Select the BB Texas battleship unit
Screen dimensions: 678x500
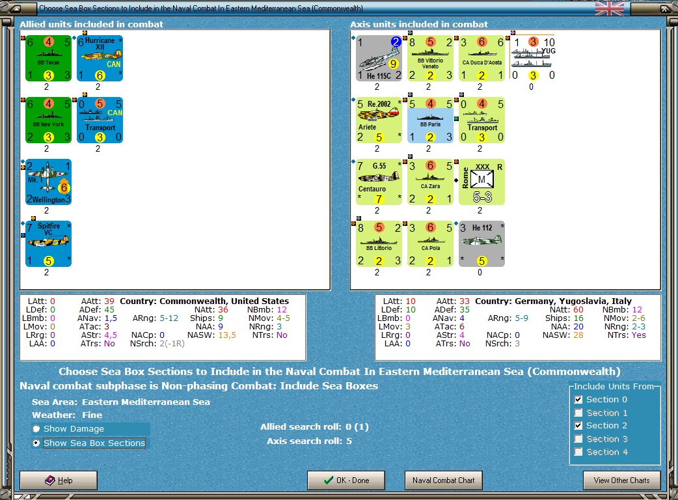48,59
